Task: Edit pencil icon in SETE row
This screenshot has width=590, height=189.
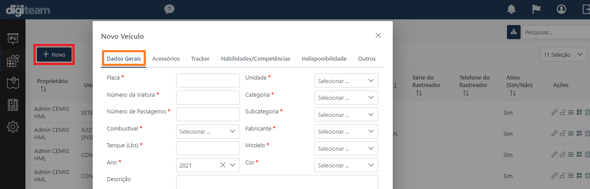Action: [x=554, y=113]
